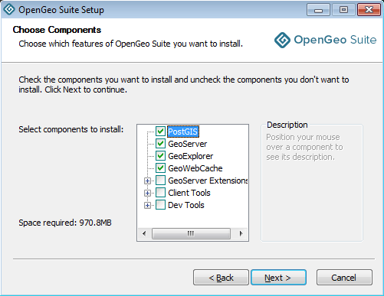Image resolution: width=384 pixels, height=296 pixels.
Task: Check the Client Tools checkbox
Action: (160, 193)
